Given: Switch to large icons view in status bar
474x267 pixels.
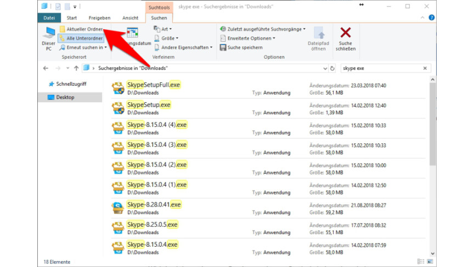Looking at the screenshot, I should 430,262.
